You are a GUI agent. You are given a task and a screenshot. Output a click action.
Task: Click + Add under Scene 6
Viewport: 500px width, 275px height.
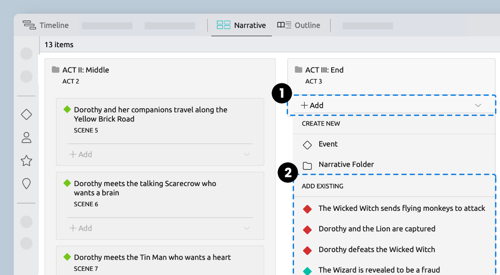[x=81, y=228]
